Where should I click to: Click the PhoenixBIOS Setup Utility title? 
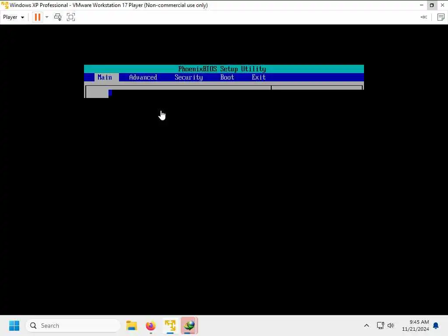(222, 69)
